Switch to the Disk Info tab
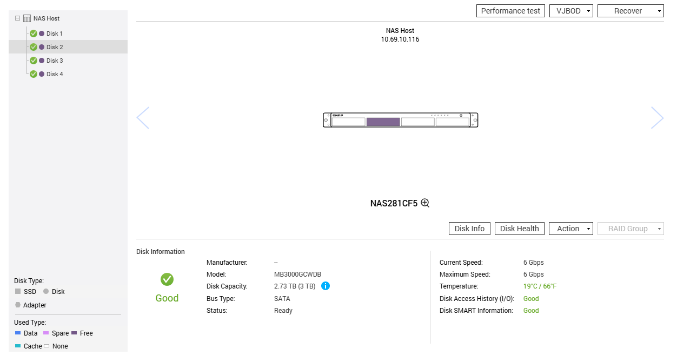This screenshot has height=362, width=677. (469, 228)
